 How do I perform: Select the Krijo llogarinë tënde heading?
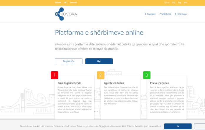tap(69, 83)
